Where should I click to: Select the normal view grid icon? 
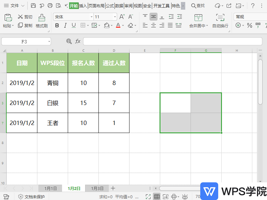click(x=157, y=197)
